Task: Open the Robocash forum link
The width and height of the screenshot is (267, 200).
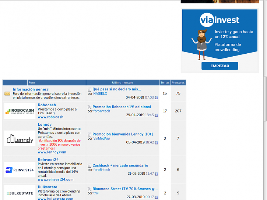Action: coord(47,105)
